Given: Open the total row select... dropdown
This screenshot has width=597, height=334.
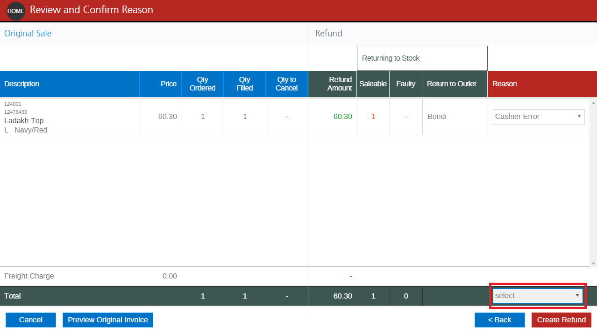Looking at the screenshot, I should [x=538, y=296].
